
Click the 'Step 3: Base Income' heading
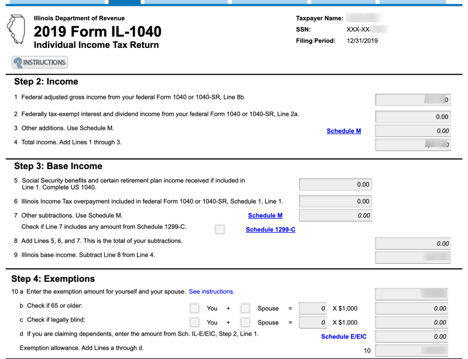58,166
